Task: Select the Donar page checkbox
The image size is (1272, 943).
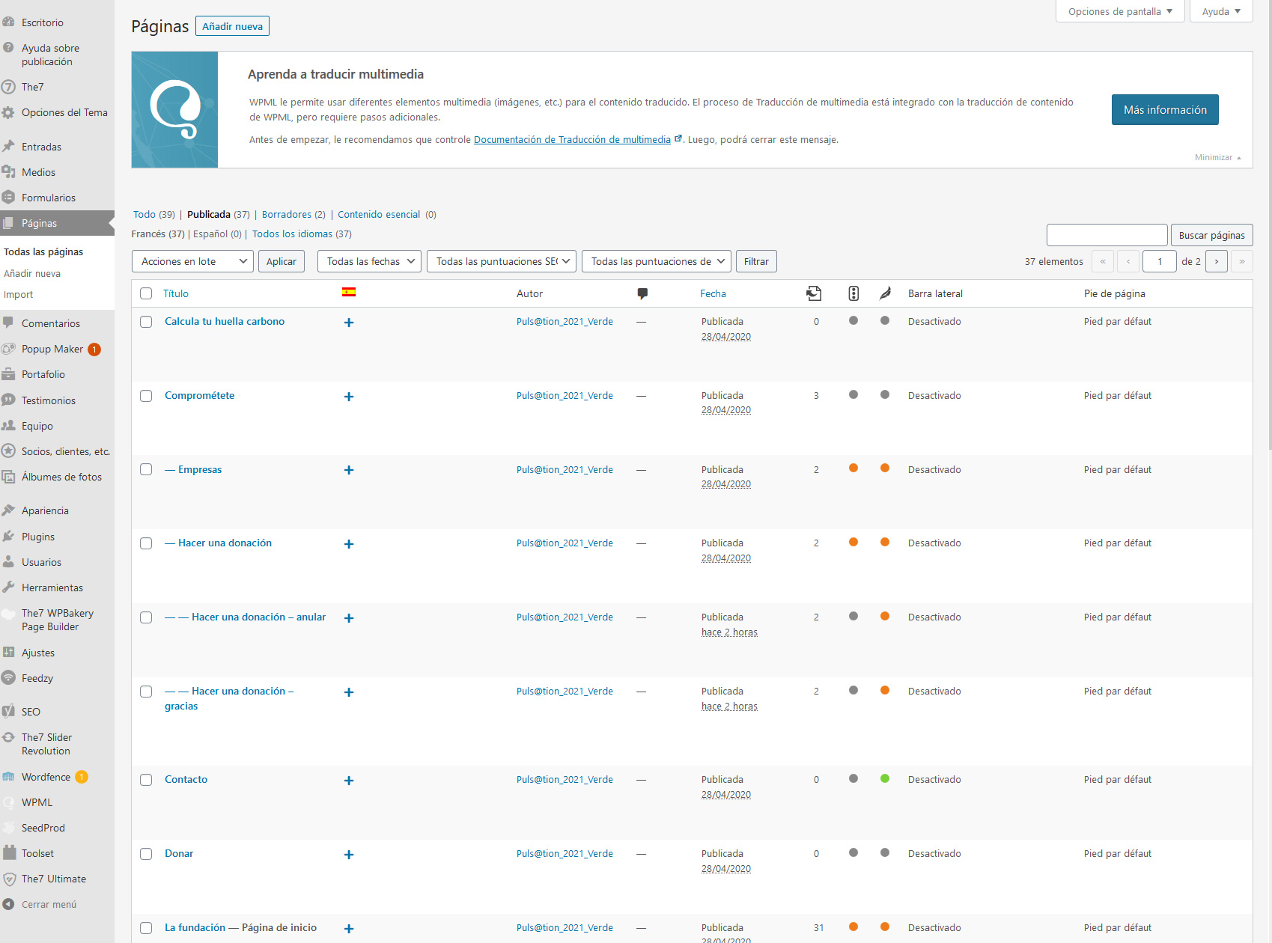Action: pos(146,854)
